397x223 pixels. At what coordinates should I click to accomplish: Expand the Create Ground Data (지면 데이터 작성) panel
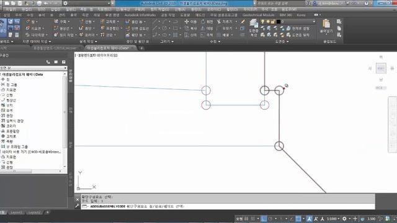click(37, 42)
